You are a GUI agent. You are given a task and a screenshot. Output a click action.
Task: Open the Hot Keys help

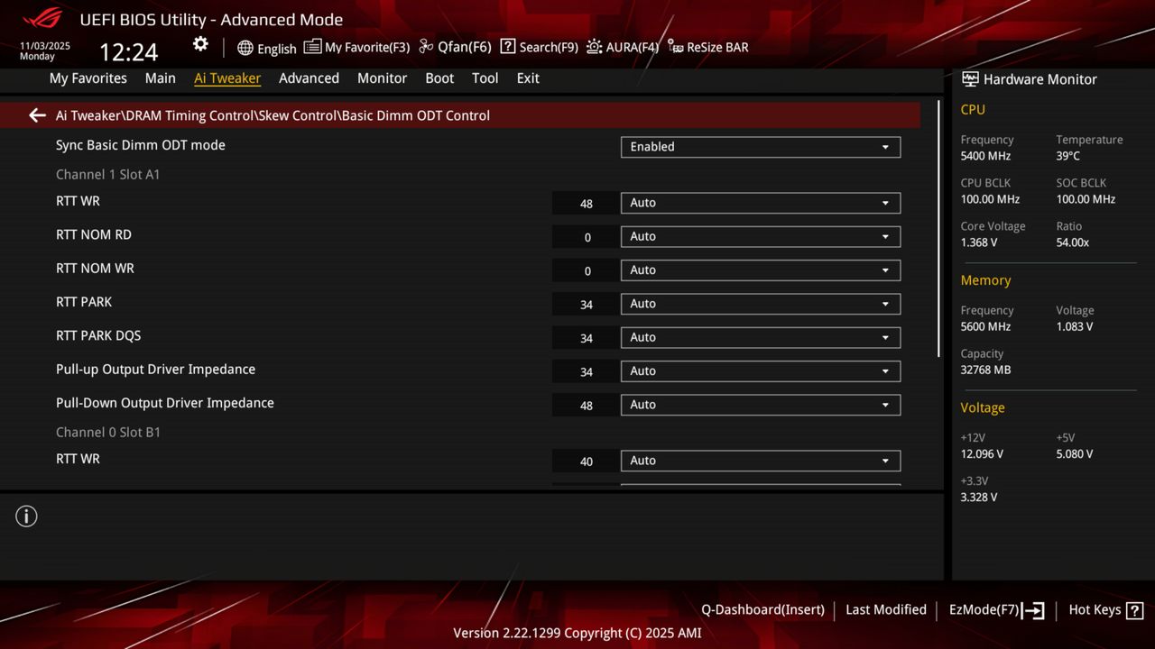[x=1105, y=609]
